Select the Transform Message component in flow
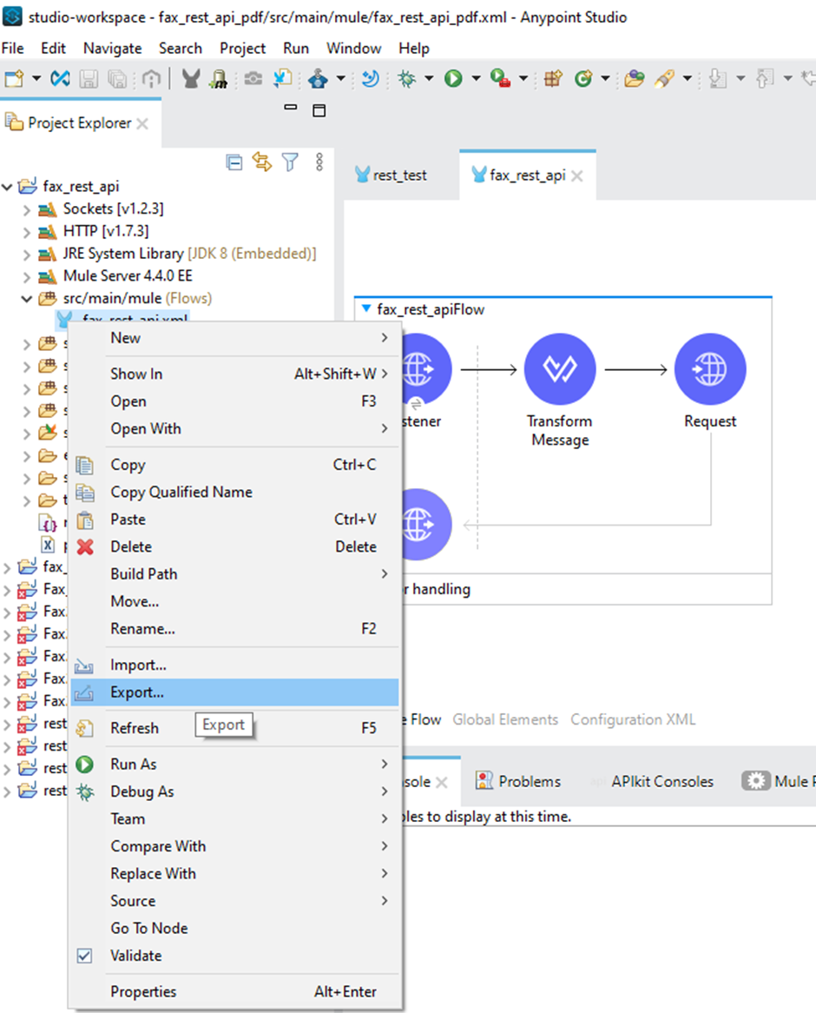This screenshot has height=1013, width=816. (x=560, y=370)
